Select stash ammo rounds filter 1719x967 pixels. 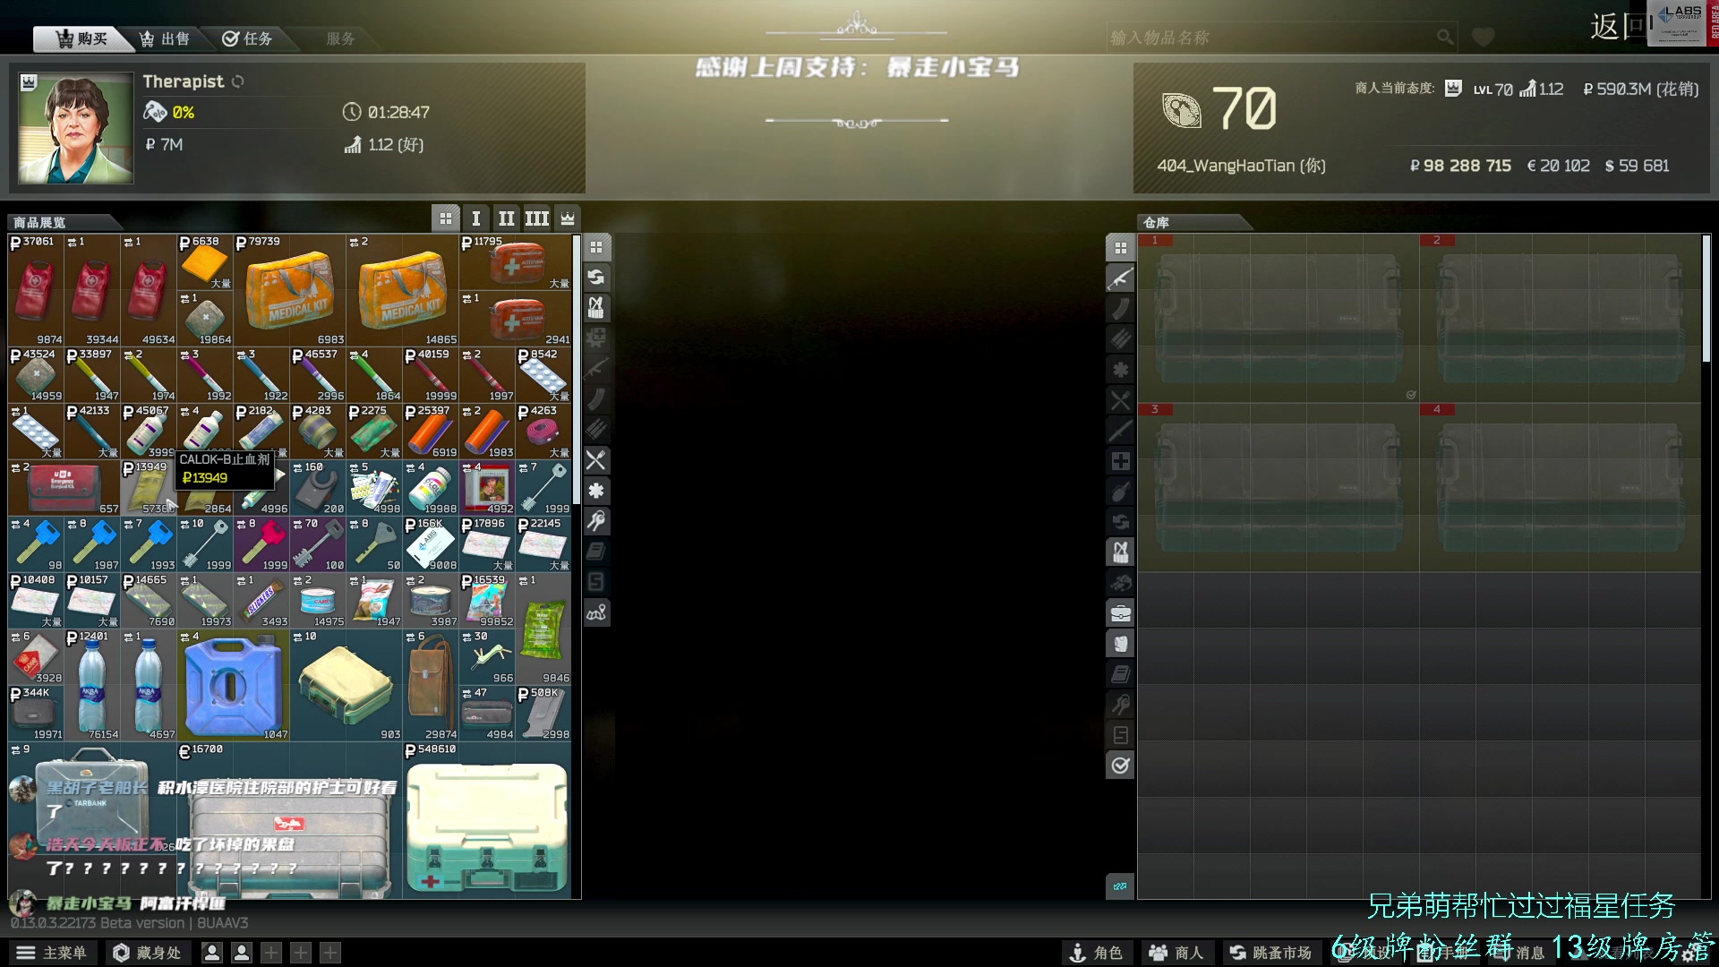(1120, 339)
